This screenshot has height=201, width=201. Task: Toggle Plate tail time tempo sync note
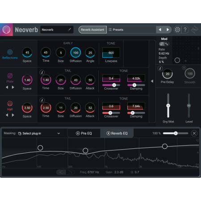[42, 72]
